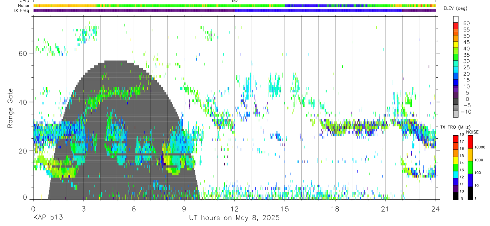Click the cyan segment of TX FRQ legend
The height and width of the screenshot is (226, 490).
click(455, 174)
